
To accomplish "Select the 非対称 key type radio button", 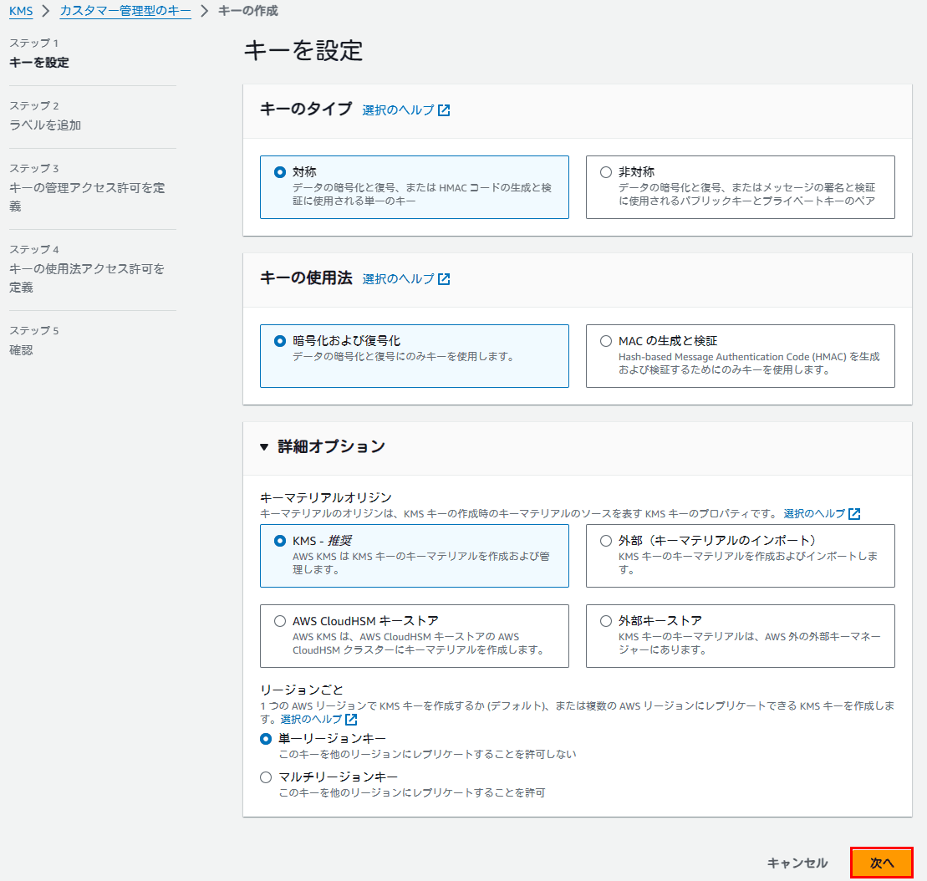I will tap(605, 172).
